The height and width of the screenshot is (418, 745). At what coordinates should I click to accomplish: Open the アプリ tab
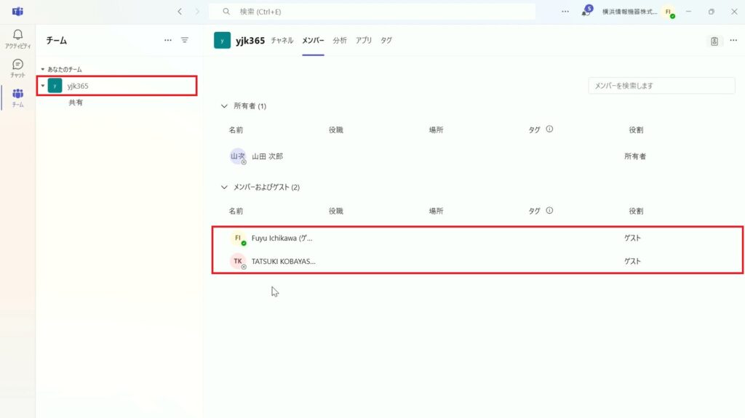tap(364, 41)
